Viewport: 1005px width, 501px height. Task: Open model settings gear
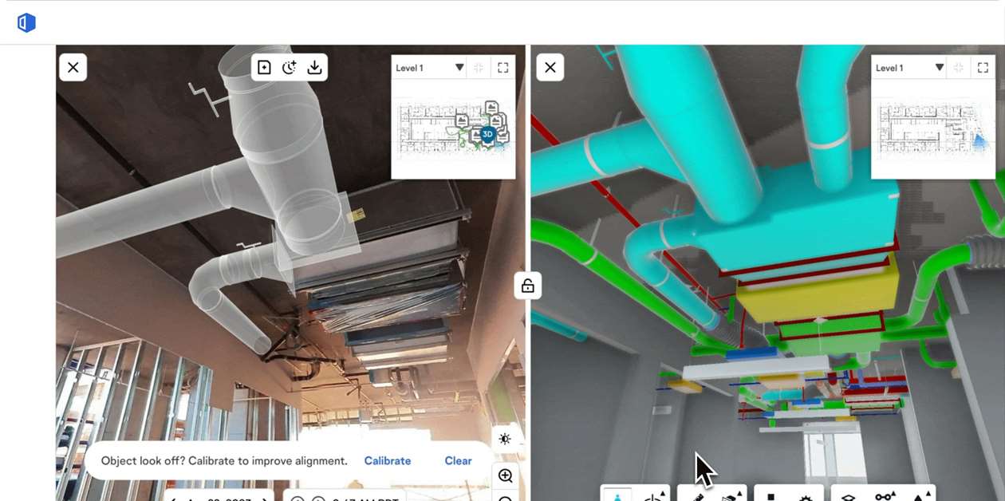pos(806,497)
